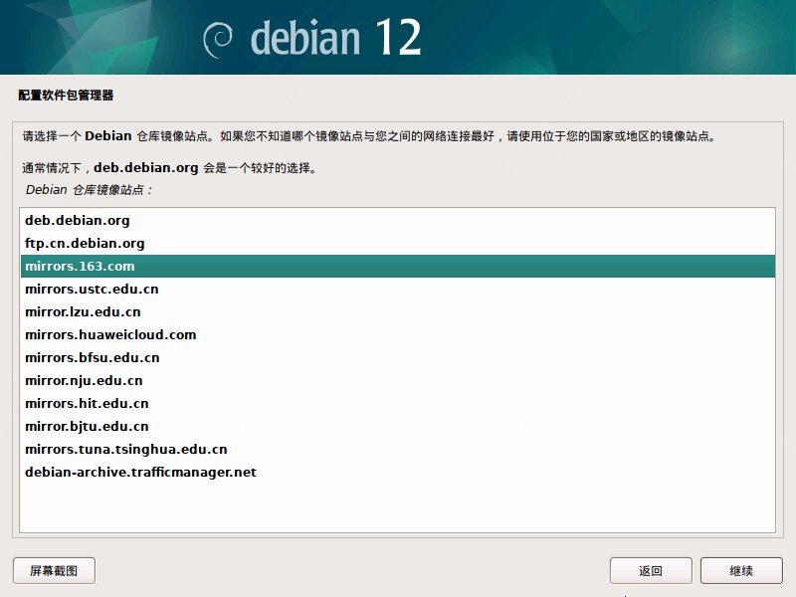Choose mirror.bjtu.edu.cn as the mirror

click(87, 426)
